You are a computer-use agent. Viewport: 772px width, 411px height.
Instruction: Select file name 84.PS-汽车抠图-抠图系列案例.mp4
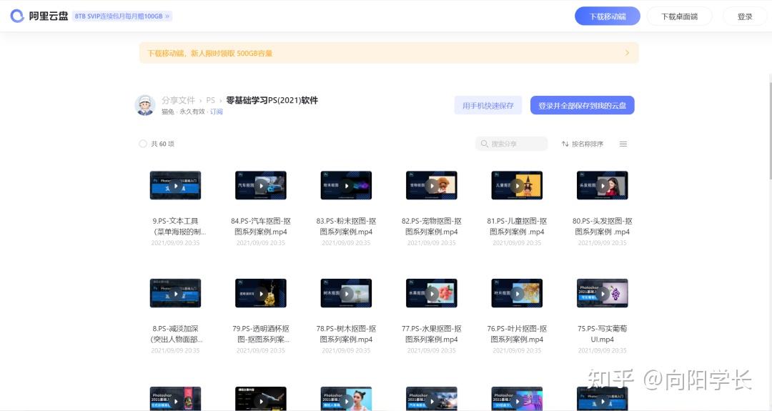[x=261, y=227]
